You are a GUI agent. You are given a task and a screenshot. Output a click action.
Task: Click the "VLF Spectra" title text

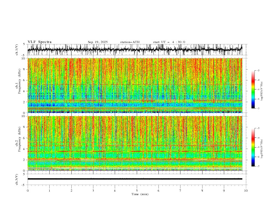40,42
